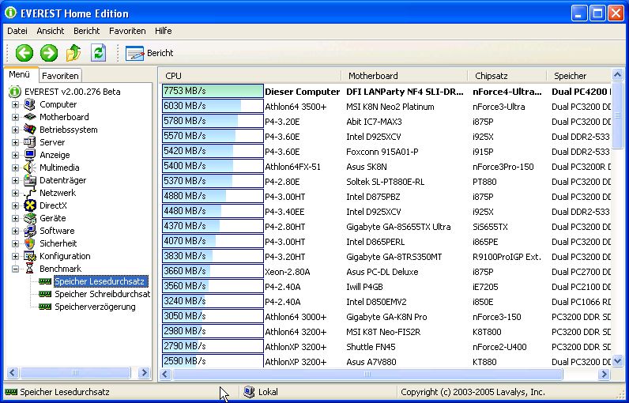Click the 6030 MB/s result bar
629x403 pixels.
[213, 106]
